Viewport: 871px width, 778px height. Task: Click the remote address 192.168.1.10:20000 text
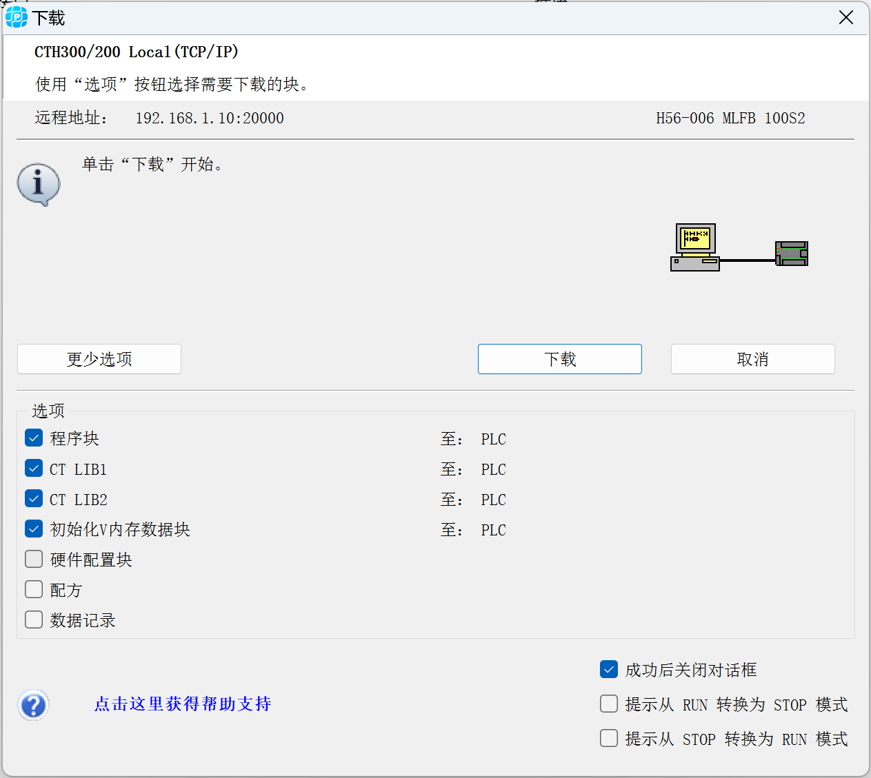coord(210,119)
